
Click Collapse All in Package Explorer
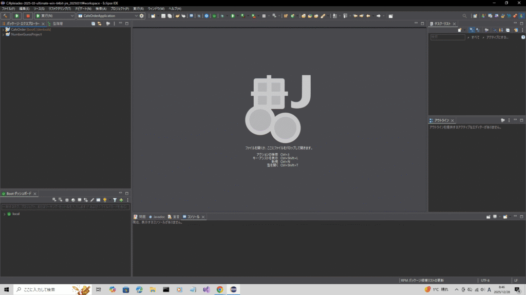tap(93, 24)
